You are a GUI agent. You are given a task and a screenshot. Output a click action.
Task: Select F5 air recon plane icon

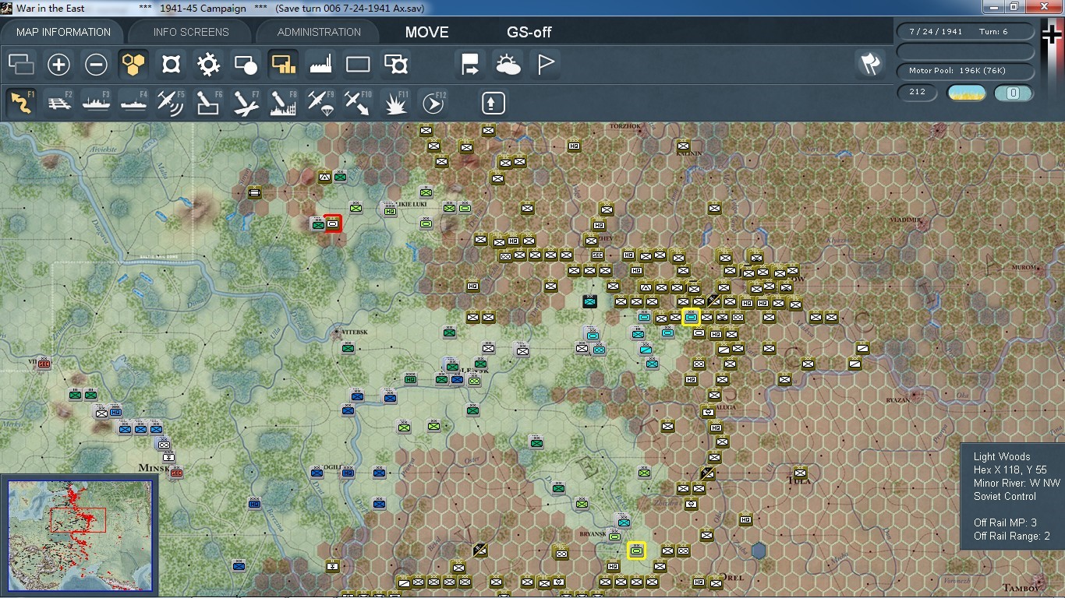[x=171, y=102]
